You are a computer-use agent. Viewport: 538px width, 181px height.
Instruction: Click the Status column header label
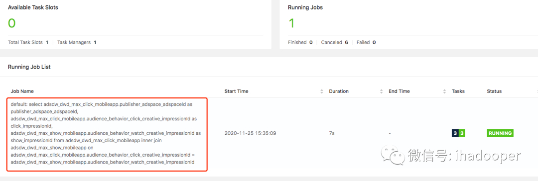click(x=494, y=91)
